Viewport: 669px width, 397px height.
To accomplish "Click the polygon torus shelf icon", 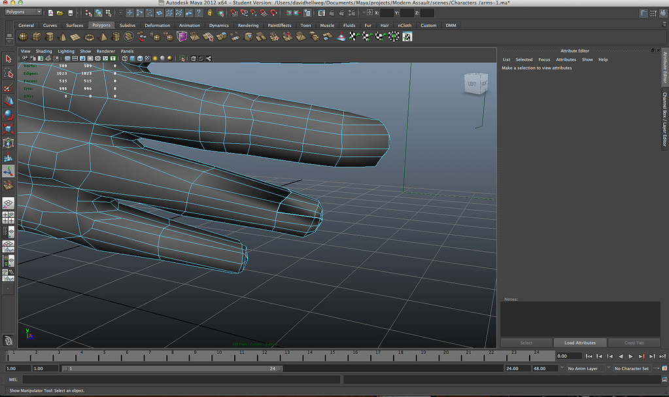I will 89,37.
